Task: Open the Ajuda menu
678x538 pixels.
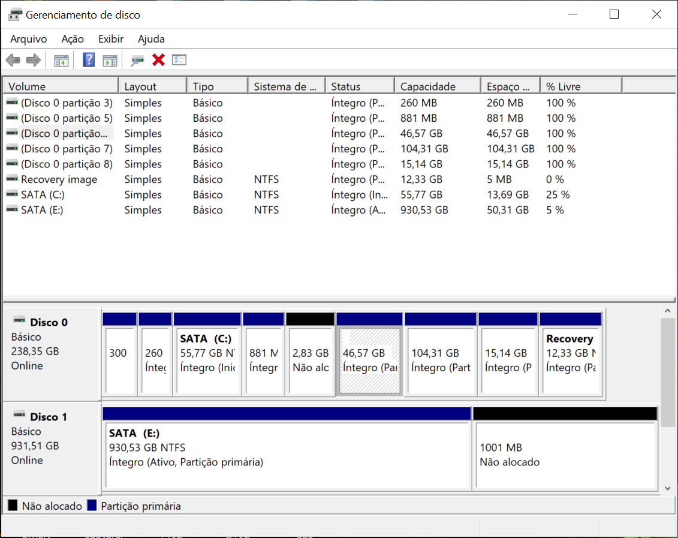Action: tap(151, 39)
